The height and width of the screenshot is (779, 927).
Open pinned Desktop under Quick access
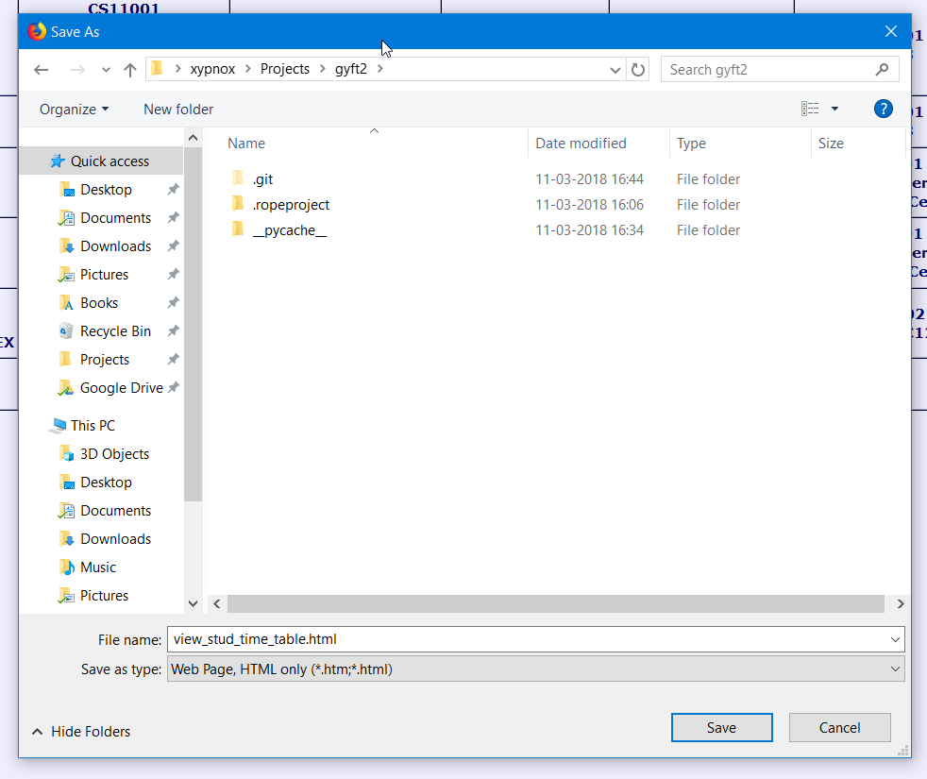pyautogui.click(x=106, y=189)
